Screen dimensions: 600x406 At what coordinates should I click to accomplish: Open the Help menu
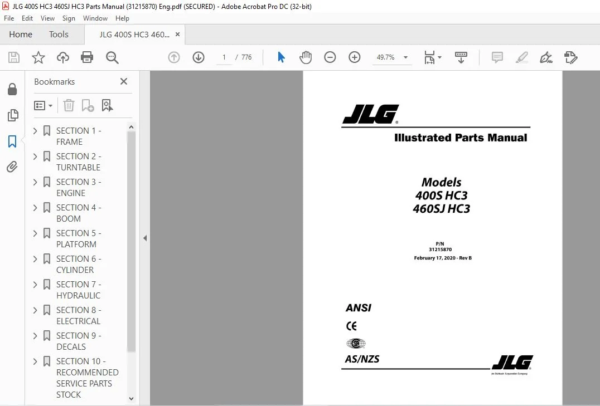(x=122, y=18)
